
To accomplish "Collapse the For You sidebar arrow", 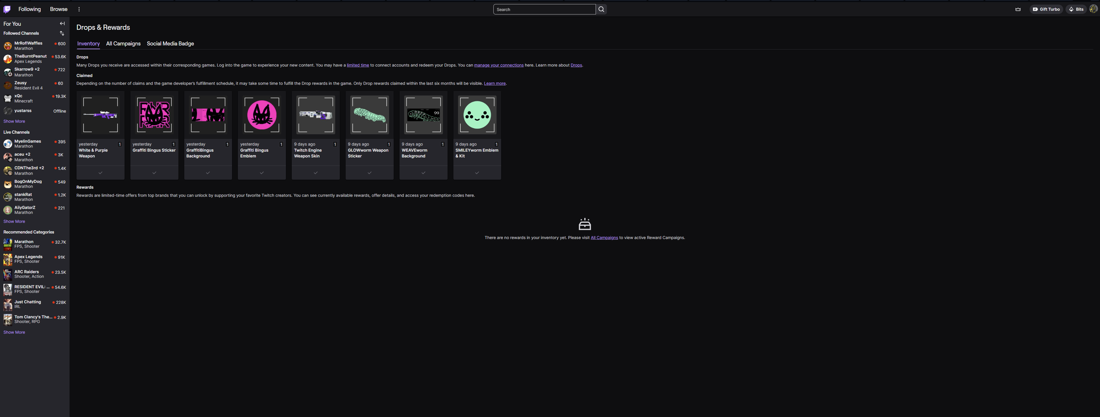I will coord(62,24).
